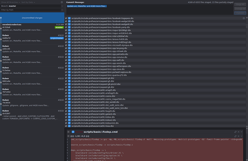Collapse the .fixdep.cmd file diff chevron
Viewport: 248px width, 161px height.
242,132
